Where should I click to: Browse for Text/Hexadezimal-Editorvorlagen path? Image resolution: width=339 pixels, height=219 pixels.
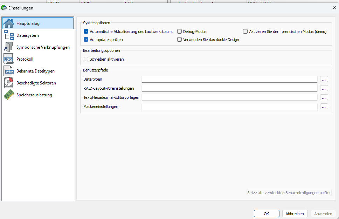click(324, 97)
